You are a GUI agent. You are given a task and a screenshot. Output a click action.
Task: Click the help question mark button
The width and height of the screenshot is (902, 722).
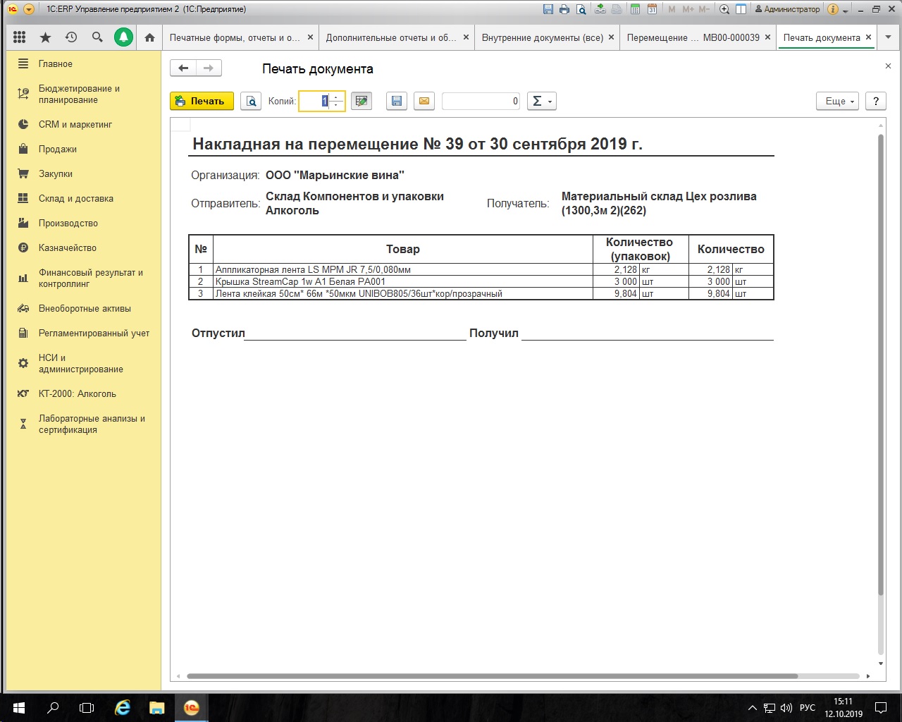coord(875,102)
